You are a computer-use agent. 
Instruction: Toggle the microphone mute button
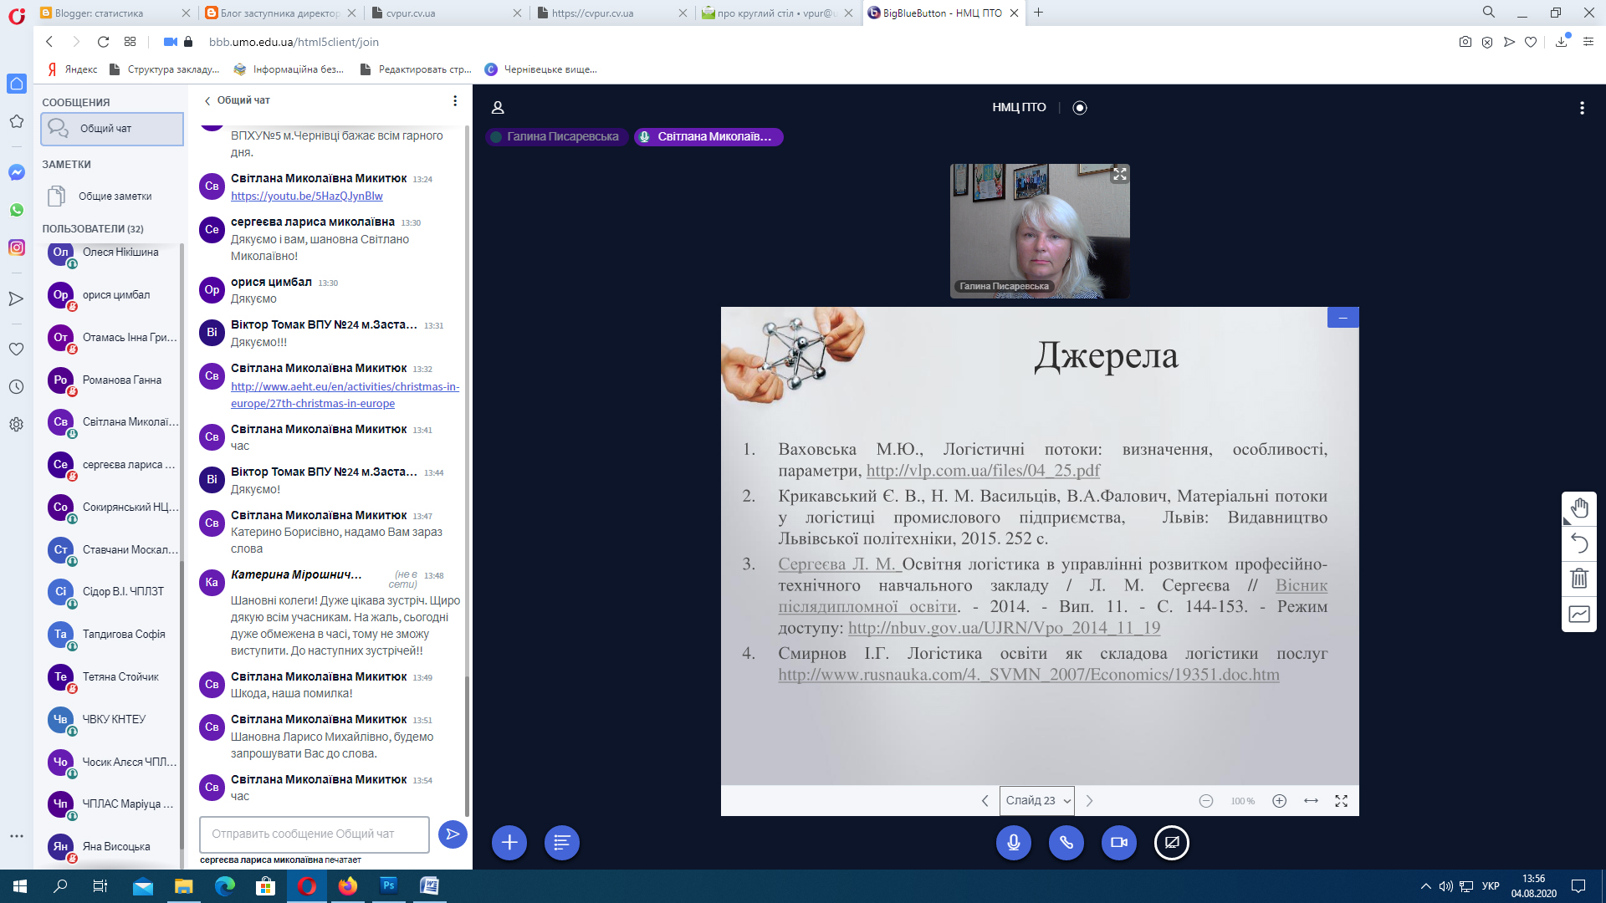(1013, 842)
